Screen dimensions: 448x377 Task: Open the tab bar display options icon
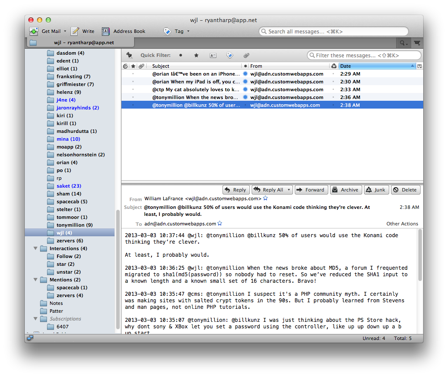coord(417,43)
